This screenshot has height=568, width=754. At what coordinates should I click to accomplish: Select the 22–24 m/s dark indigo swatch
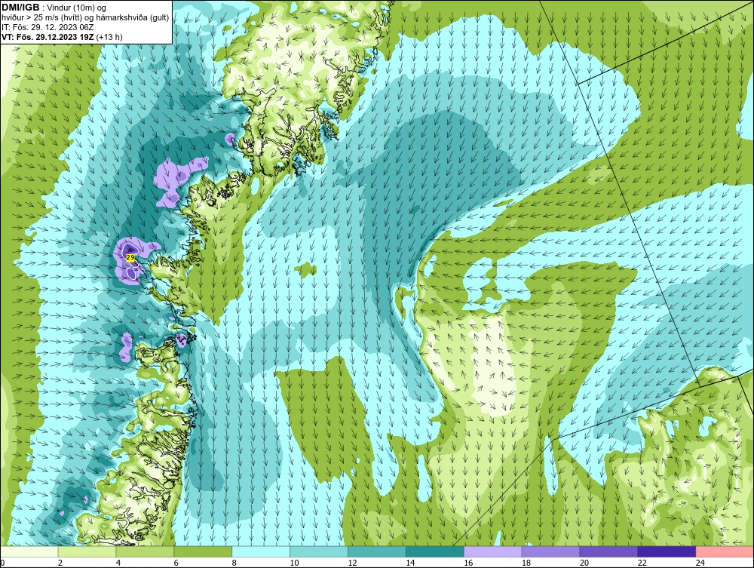tap(667, 551)
